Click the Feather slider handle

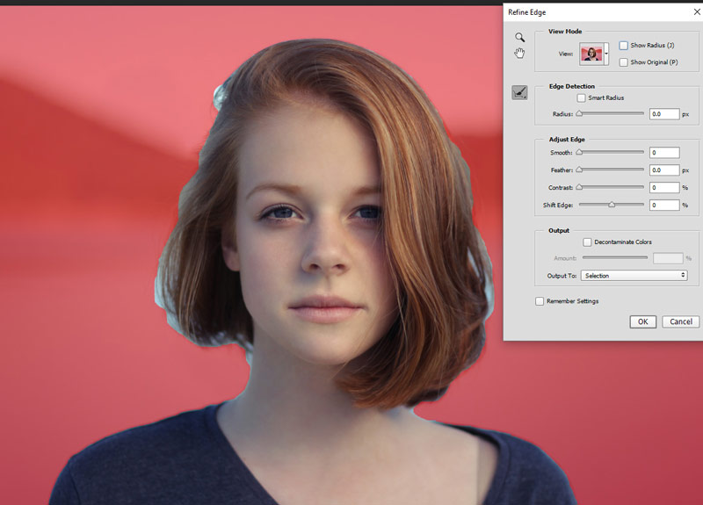tap(579, 170)
